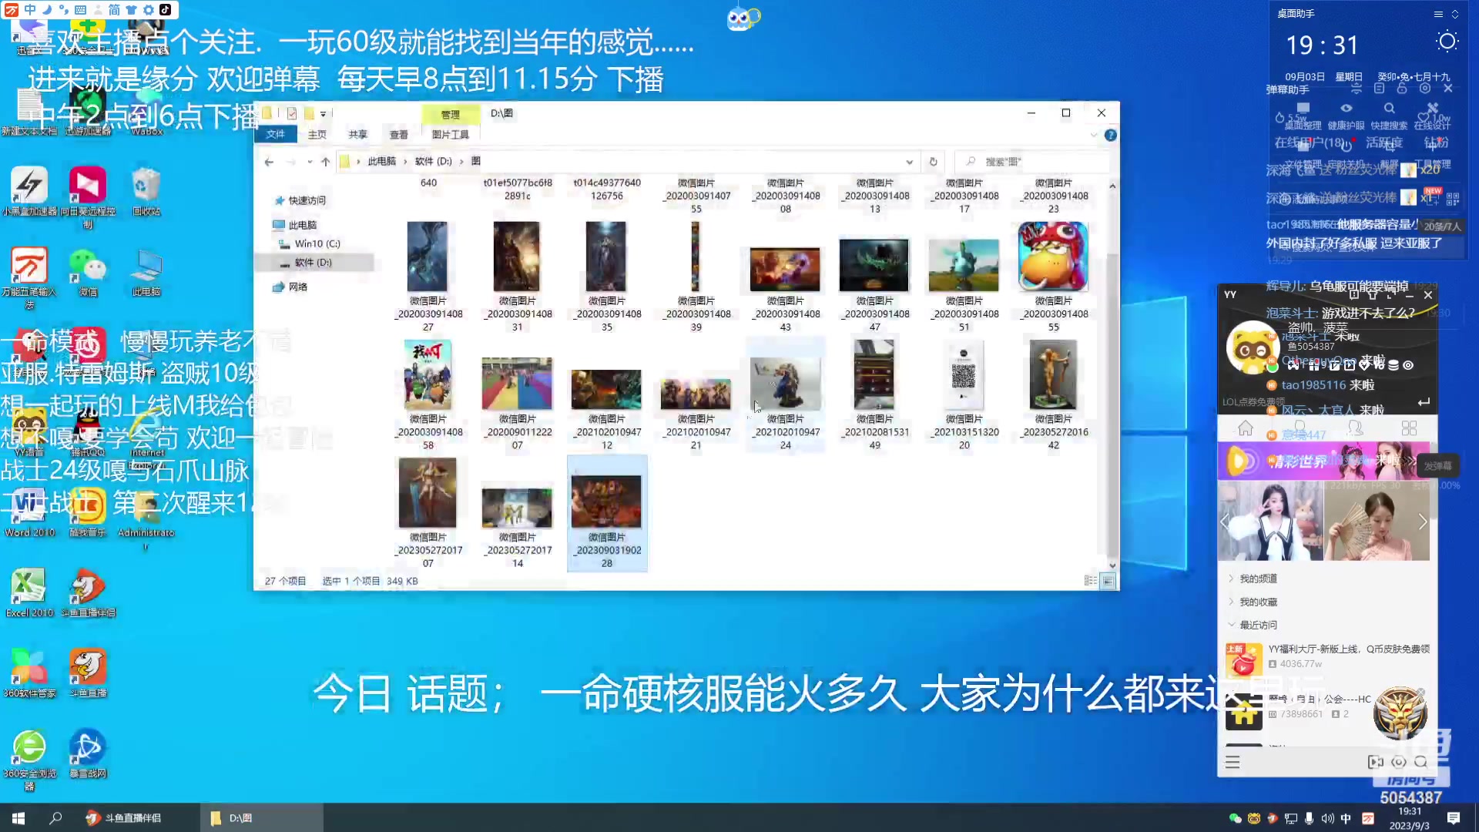This screenshot has width=1479, height=832.
Task: Open the 微信 WeChat desktop shortcut
Action: pos(88,271)
